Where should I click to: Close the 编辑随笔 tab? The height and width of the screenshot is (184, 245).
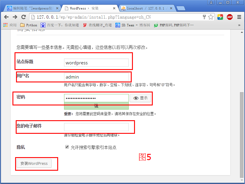[x=57, y=8]
